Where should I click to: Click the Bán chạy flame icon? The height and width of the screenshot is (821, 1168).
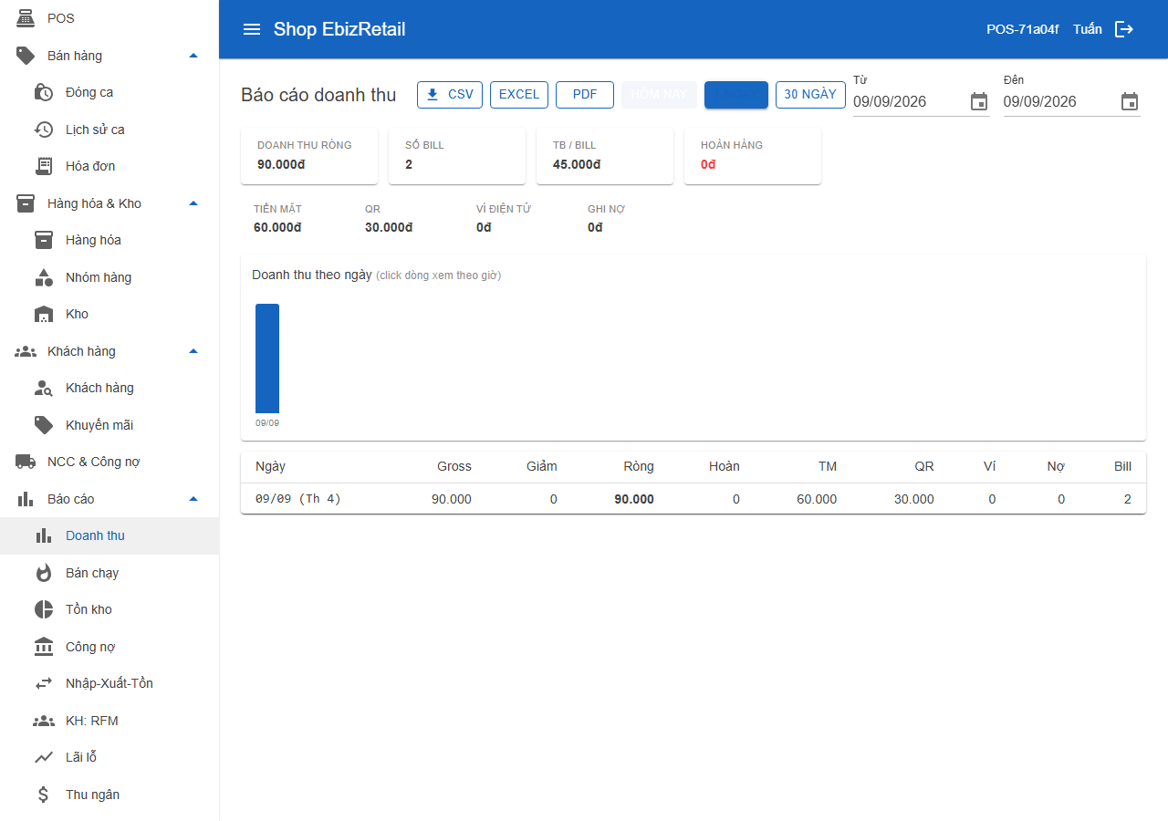pyautogui.click(x=44, y=573)
